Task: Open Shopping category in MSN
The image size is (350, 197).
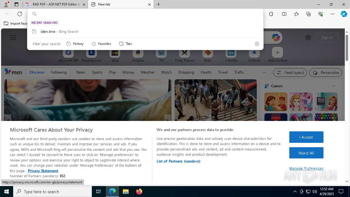Action: tap(186, 72)
